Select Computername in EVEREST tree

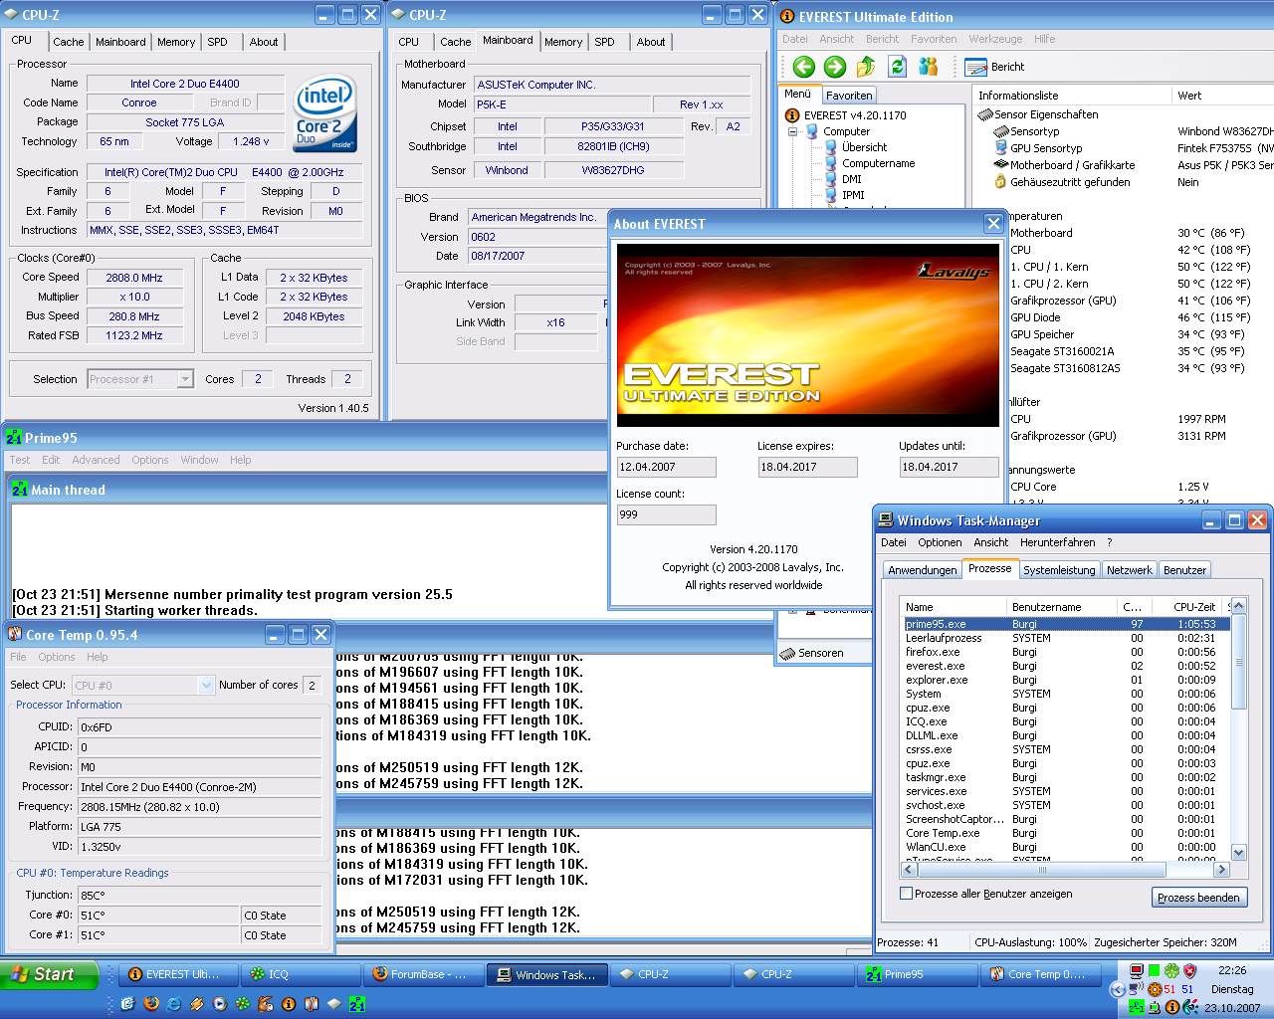[878, 163]
